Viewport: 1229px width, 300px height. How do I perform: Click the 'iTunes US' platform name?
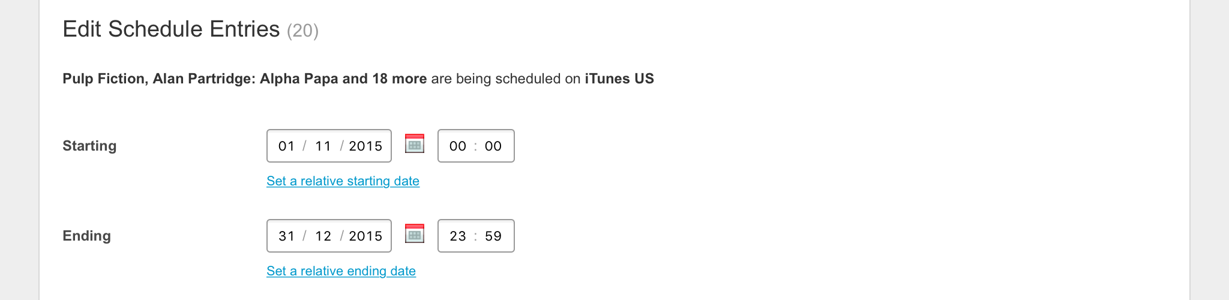click(x=619, y=79)
